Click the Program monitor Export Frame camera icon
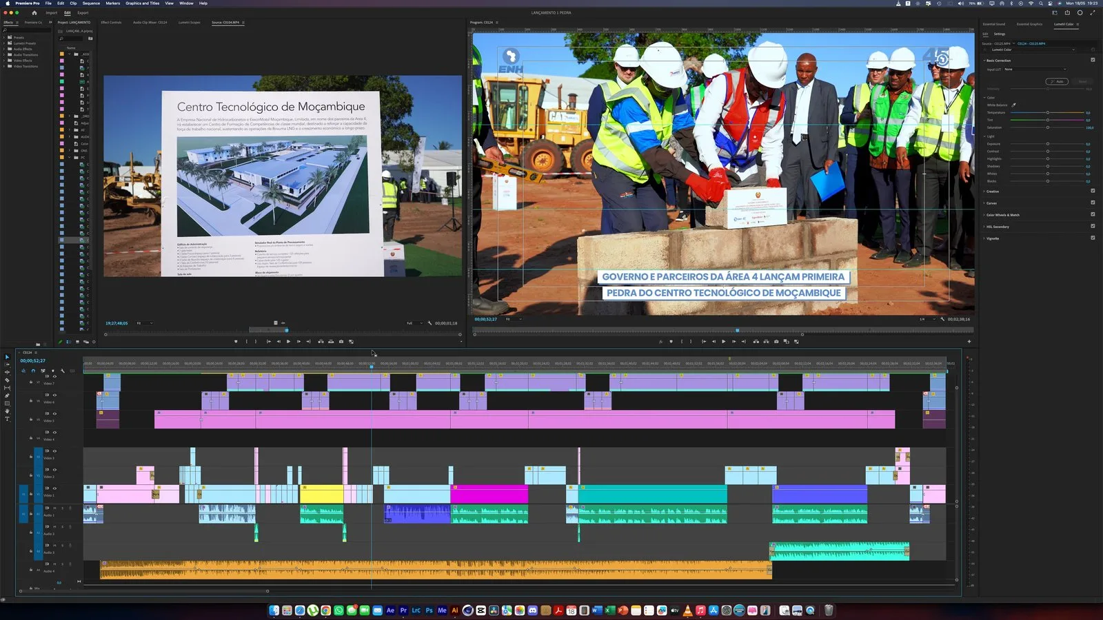 (x=776, y=342)
